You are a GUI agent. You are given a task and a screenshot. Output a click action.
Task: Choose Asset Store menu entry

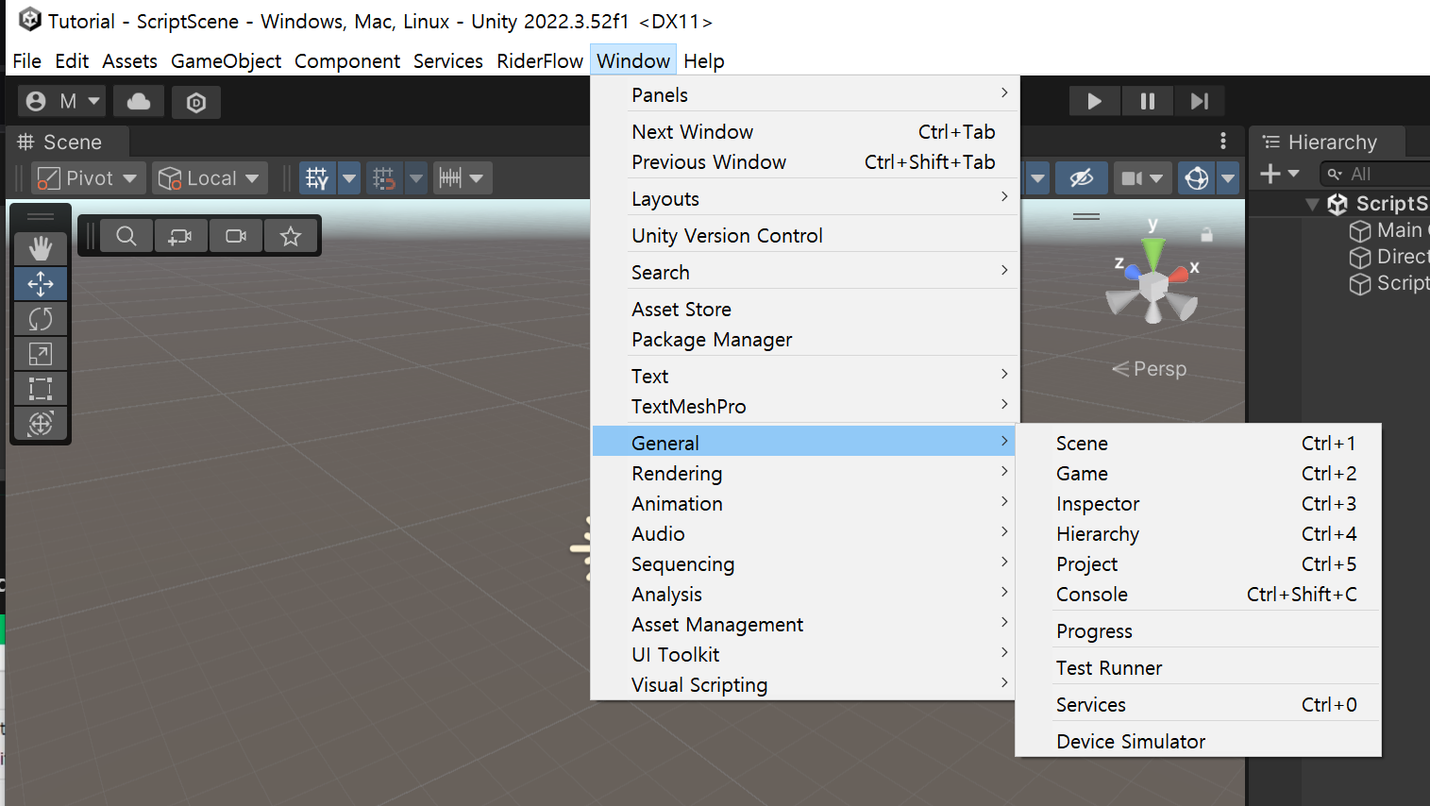(x=804, y=310)
